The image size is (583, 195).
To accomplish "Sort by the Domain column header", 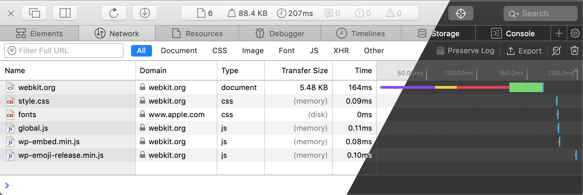I will click(176, 70).
